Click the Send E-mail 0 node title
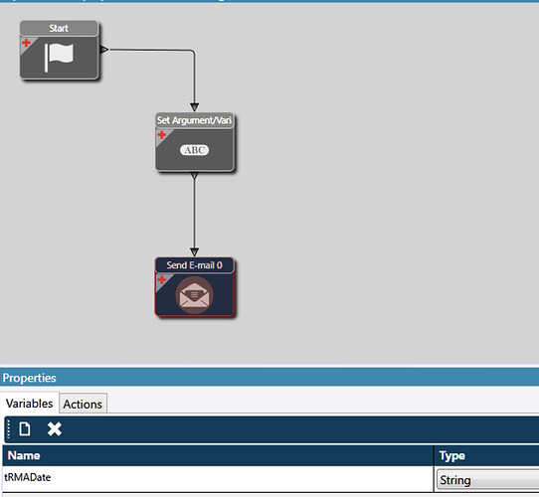This screenshot has height=497, width=539. click(195, 265)
